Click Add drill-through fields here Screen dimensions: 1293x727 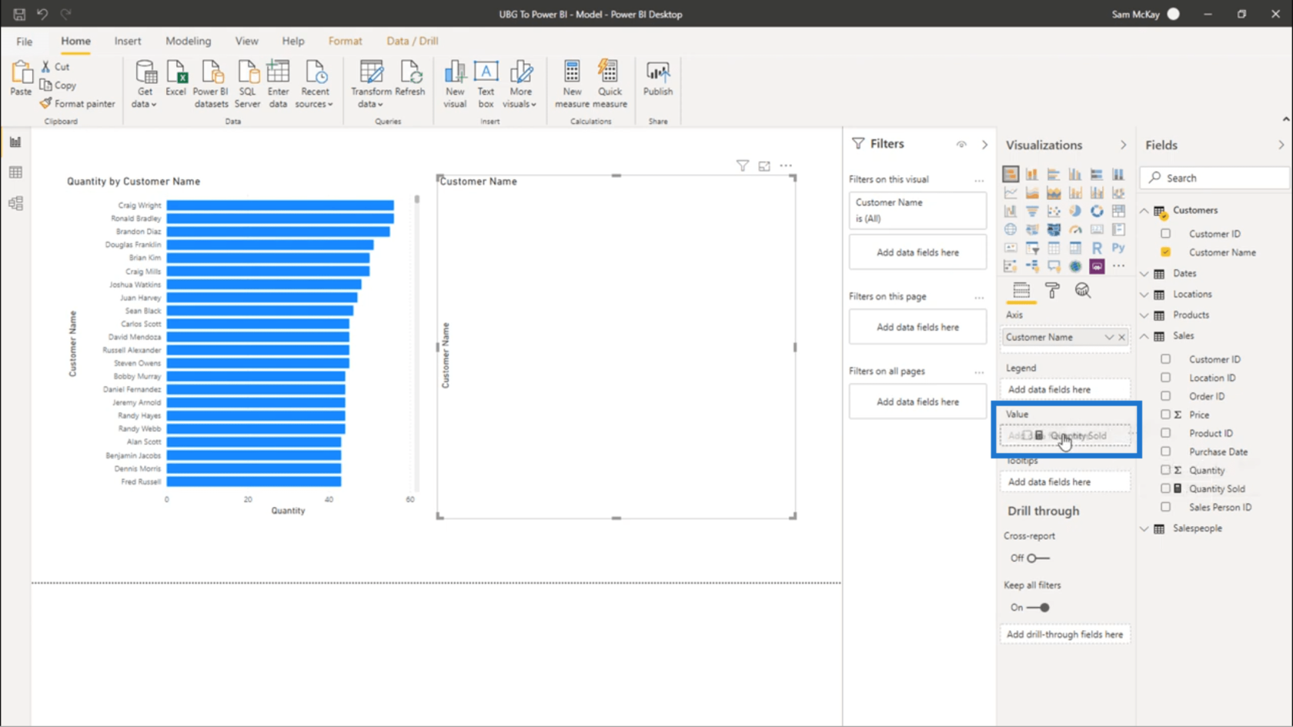(x=1064, y=634)
